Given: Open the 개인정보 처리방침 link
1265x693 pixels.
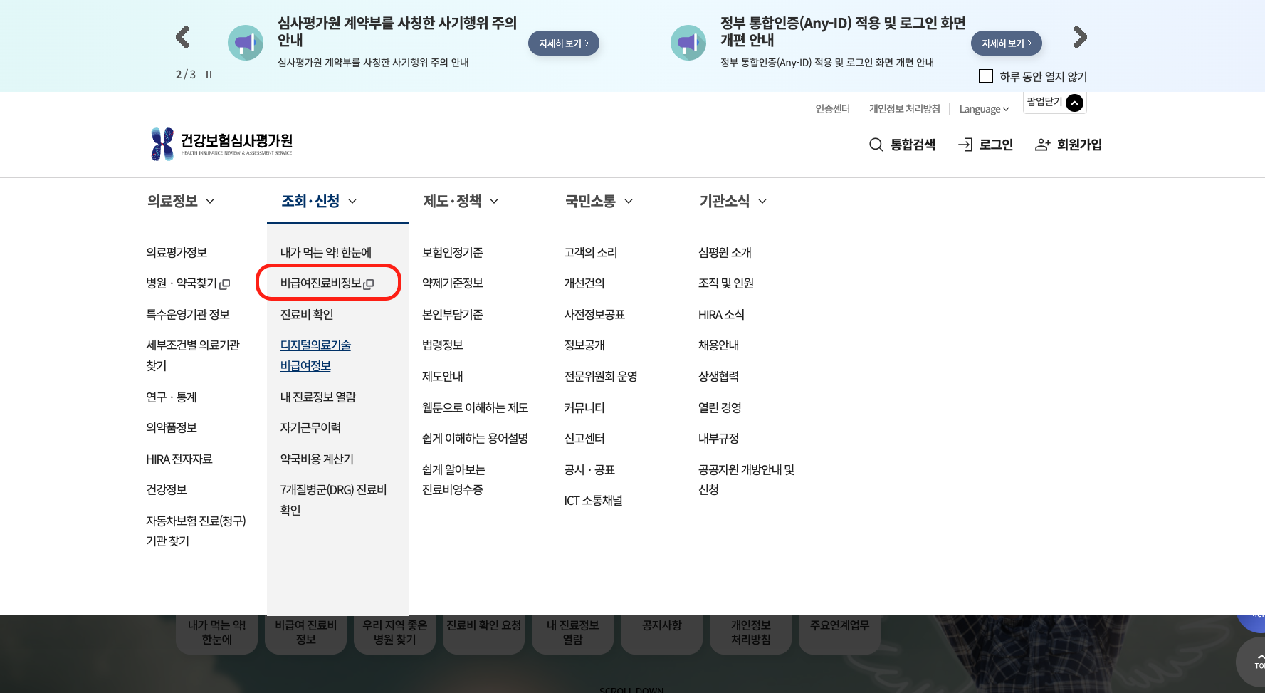Looking at the screenshot, I should (904, 108).
